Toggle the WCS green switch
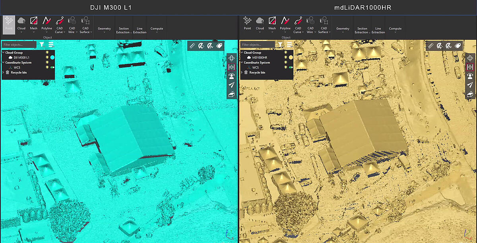This screenshot has width=477, height=243. coord(52,67)
